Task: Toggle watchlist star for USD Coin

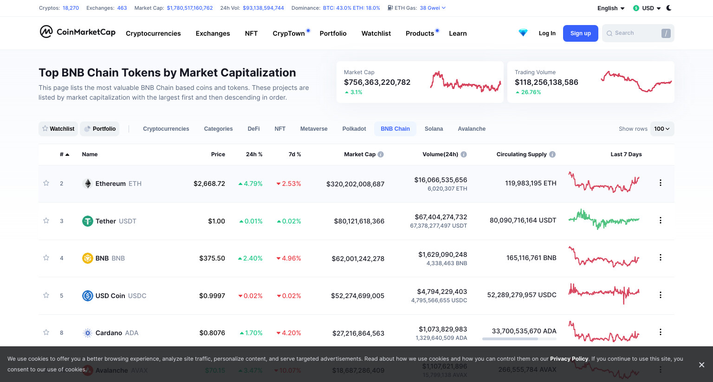Action: pyautogui.click(x=46, y=295)
